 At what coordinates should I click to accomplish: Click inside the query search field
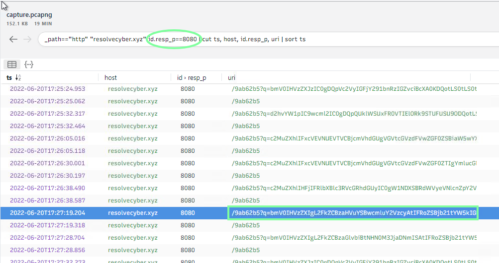(x=348, y=39)
